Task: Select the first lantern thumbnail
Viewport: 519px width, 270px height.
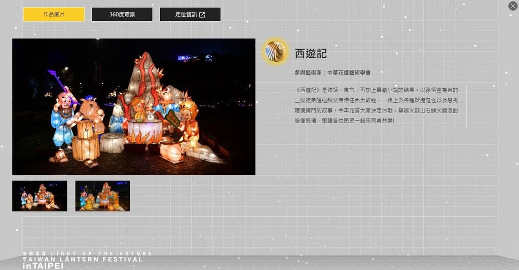Action: (40, 196)
